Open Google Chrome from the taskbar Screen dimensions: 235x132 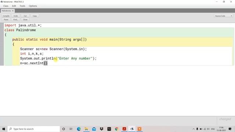click(117, 129)
